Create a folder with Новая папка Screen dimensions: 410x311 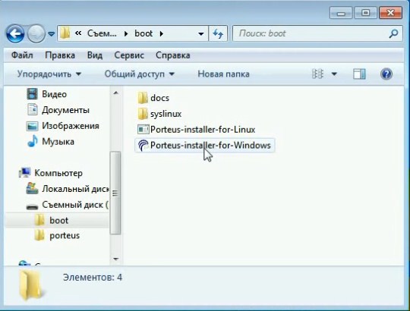pos(223,74)
